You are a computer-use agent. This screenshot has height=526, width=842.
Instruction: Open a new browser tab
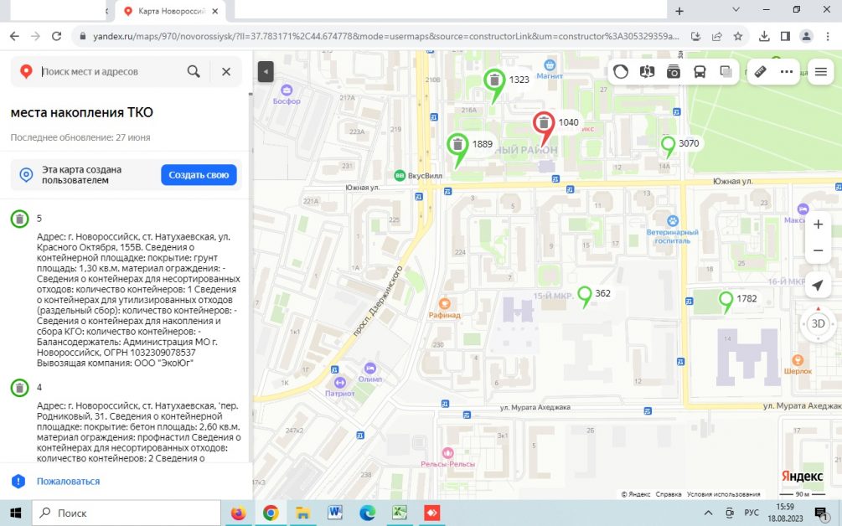click(x=679, y=11)
